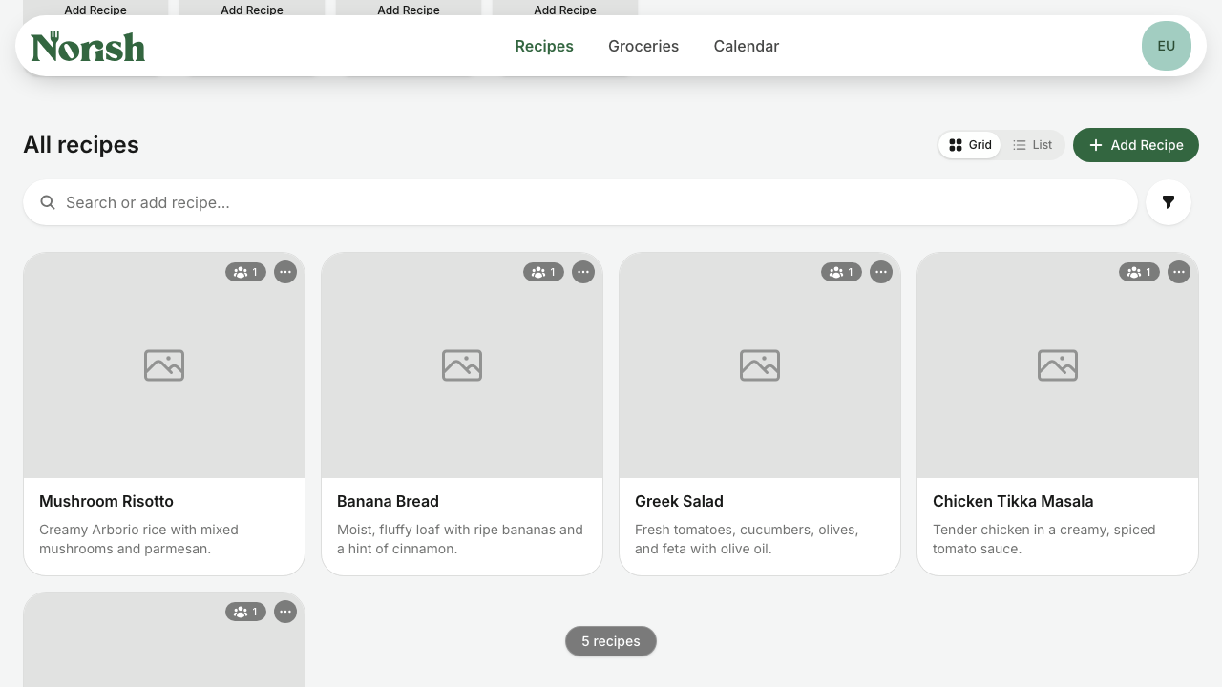Open the Mushroom Risotto recipe title
This screenshot has height=687, width=1222.
coord(106,501)
